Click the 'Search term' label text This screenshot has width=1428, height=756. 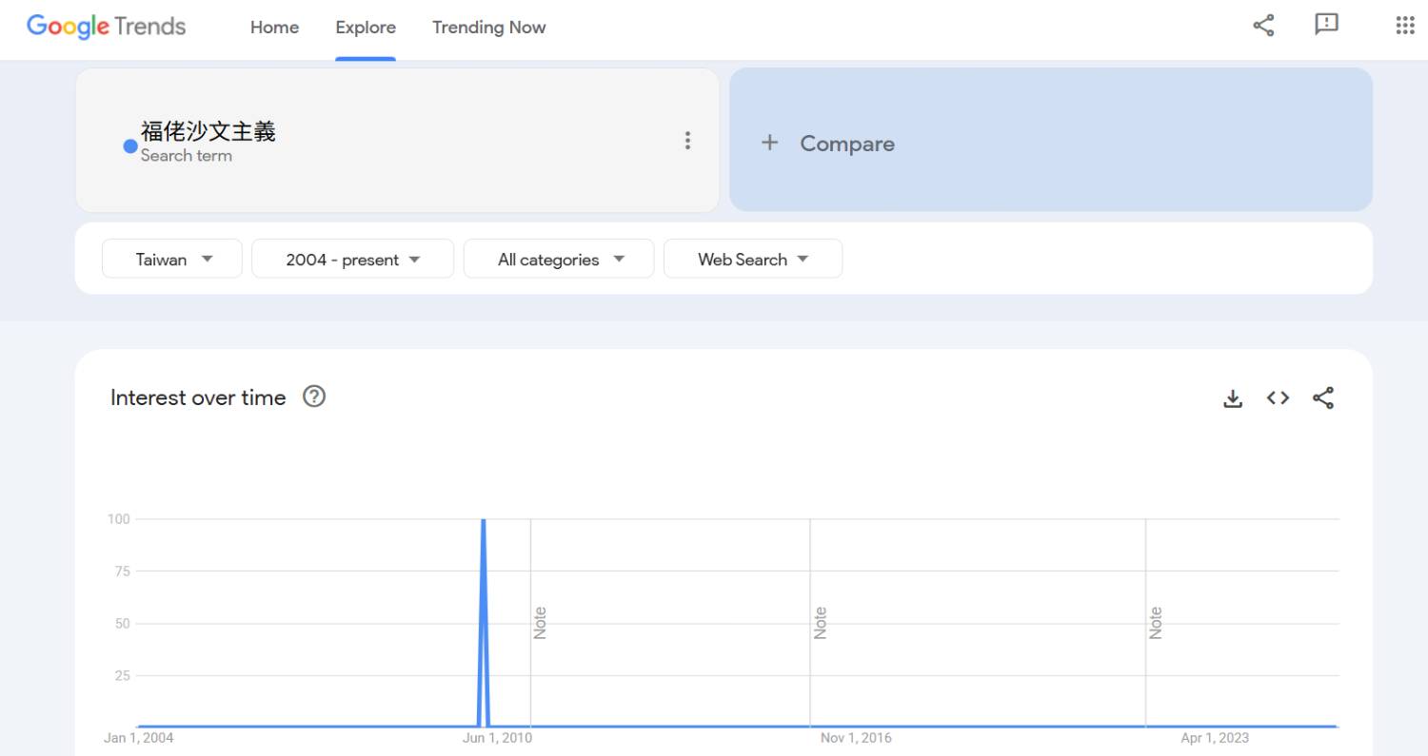point(187,156)
